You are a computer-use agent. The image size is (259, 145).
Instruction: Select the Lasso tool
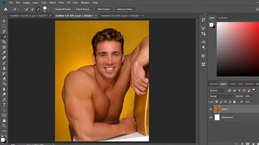click(x=4, y=31)
